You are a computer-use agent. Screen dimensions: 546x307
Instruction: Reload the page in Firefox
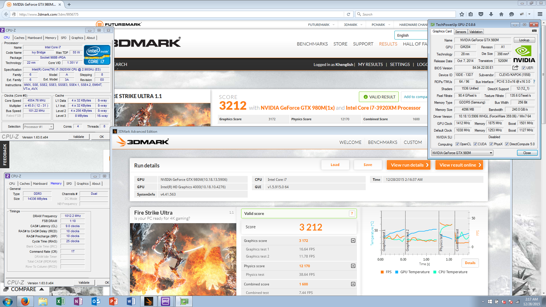coord(348,14)
